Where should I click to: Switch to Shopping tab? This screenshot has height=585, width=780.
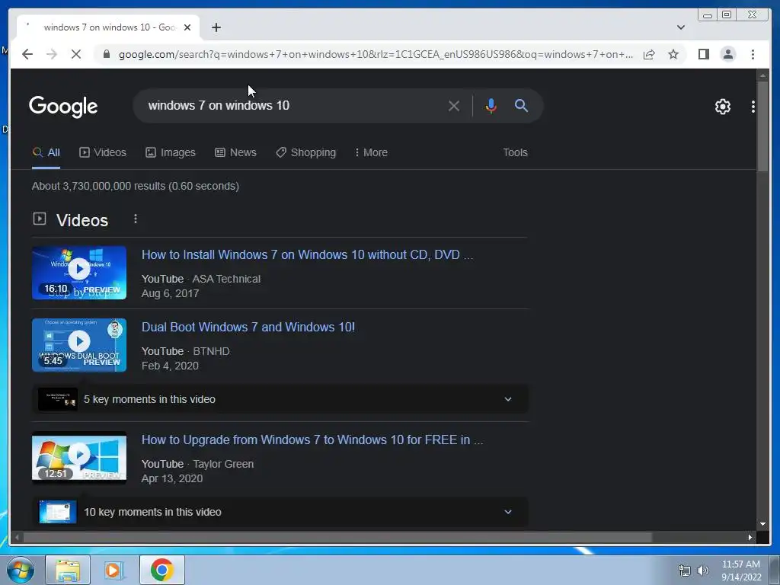306,152
